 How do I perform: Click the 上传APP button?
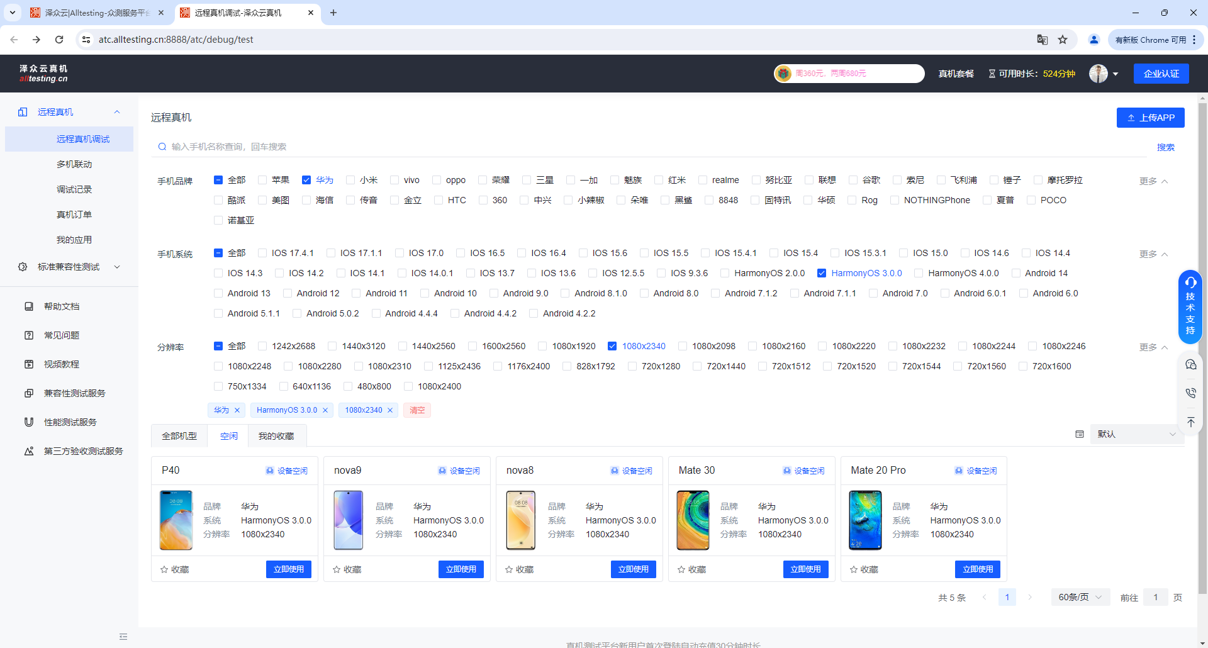[x=1150, y=118]
